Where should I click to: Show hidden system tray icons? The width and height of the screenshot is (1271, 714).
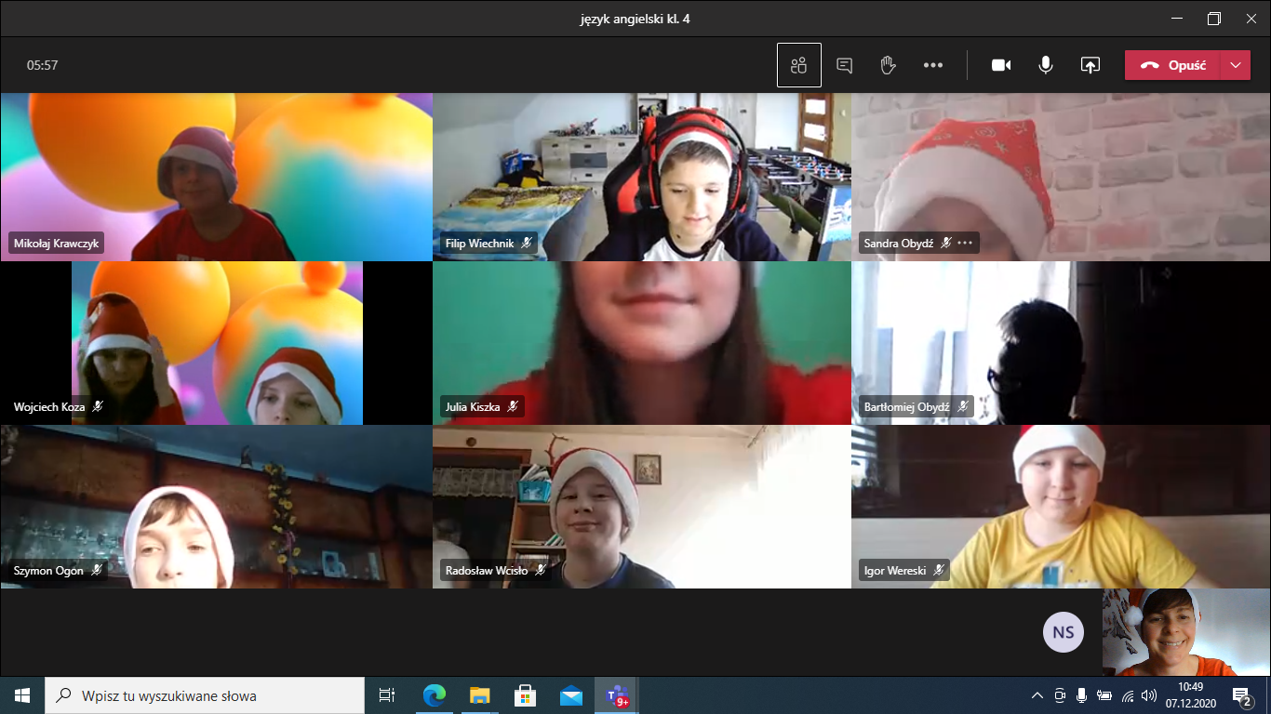point(1037,695)
